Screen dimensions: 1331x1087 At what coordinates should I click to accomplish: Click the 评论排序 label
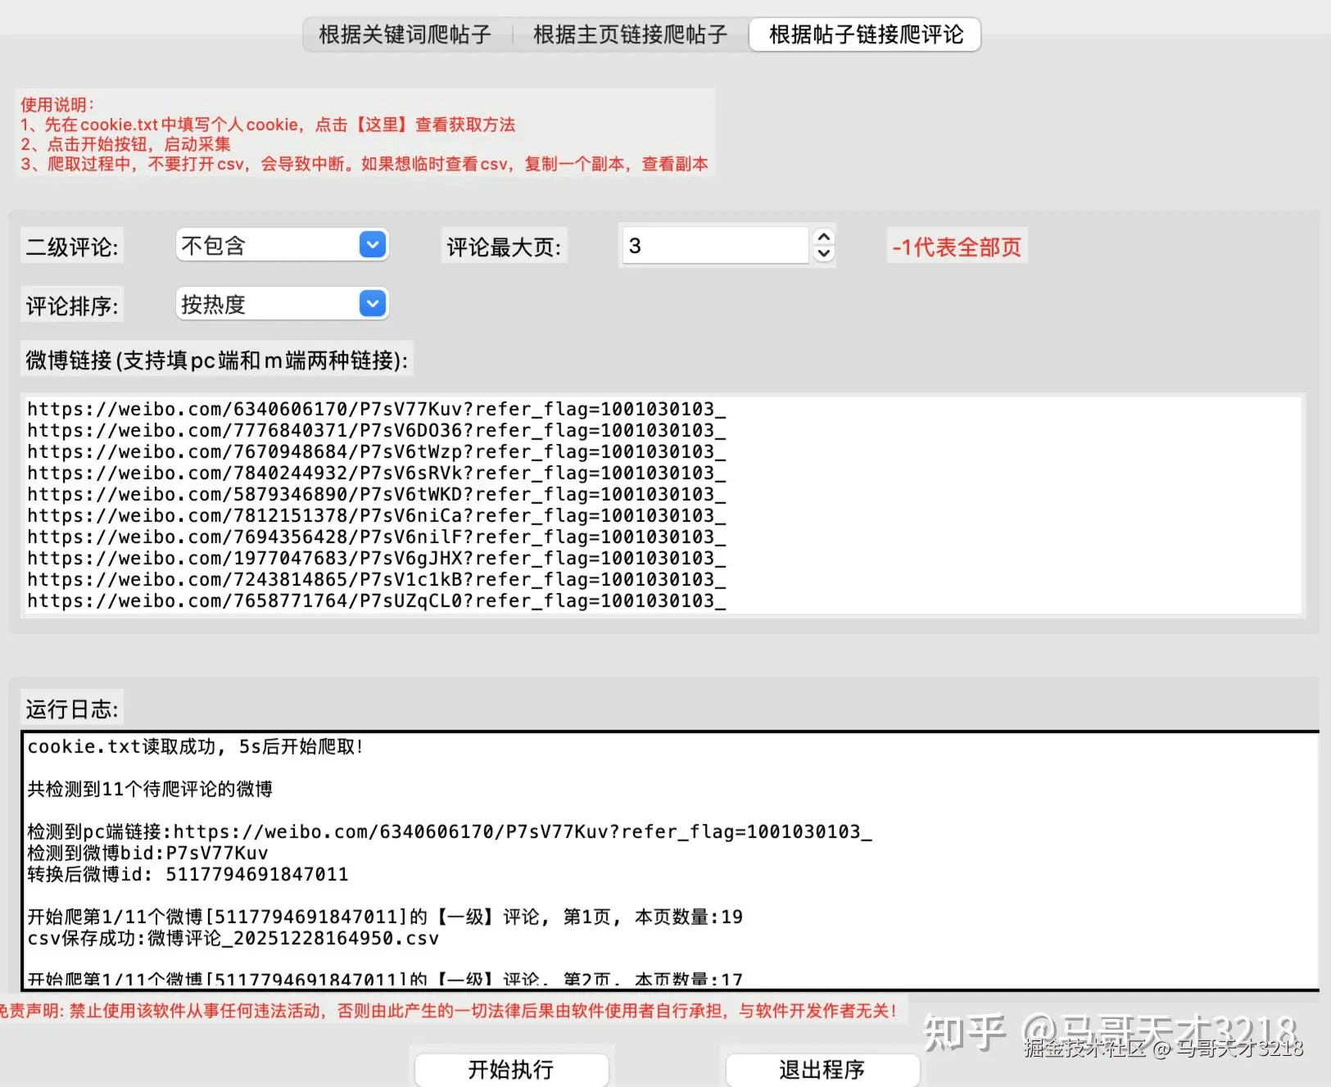[x=72, y=306]
